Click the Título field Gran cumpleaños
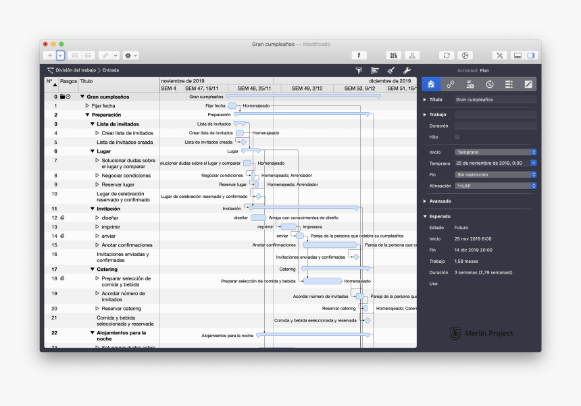 (495, 100)
